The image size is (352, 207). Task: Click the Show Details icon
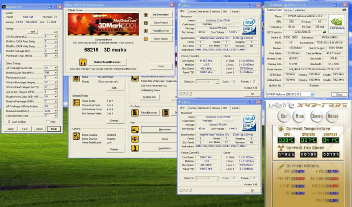click(146, 38)
